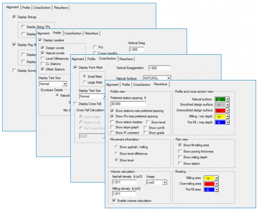The width and height of the screenshot is (260, 213).
Task: Click the Asphalt density input field
Action: [124, 182]
